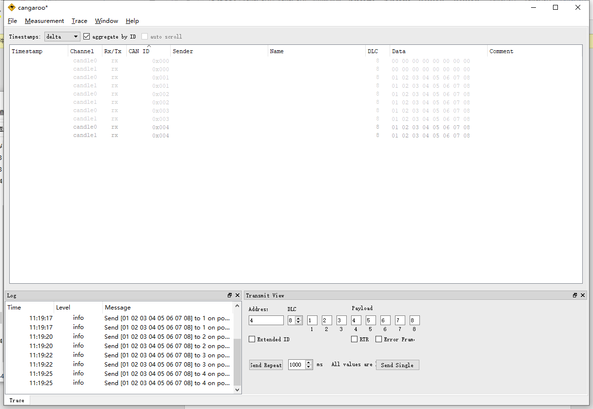The width and height of the screenshot is (593, 409).
Task: Toggle aggregate by ID checkbox
Action: tap(87, 37)
